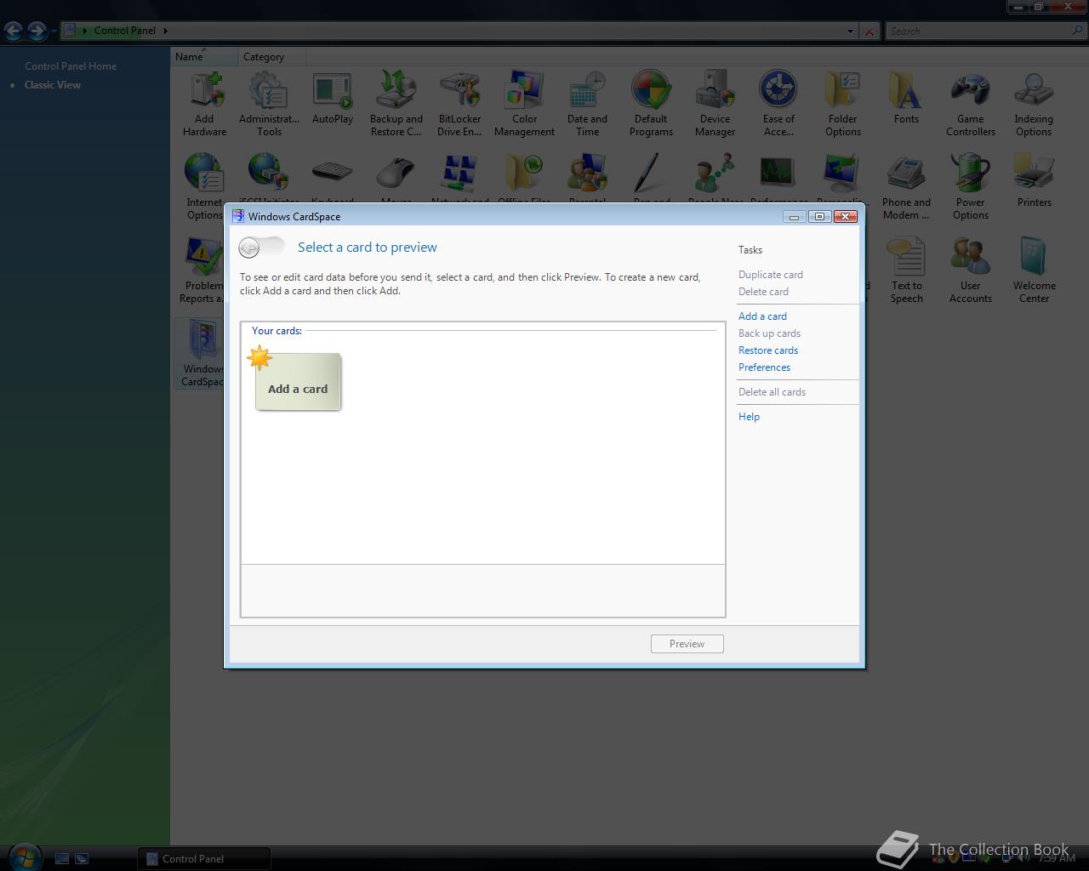The width and height of the screenshot is (1089, 871).
Task: Click 'Delete all cards' link
Action: click(772, 392)
